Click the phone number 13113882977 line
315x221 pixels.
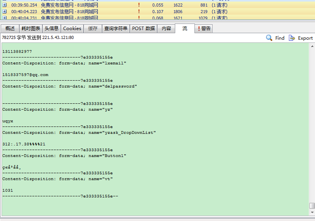pyautogui.click(x=17, y=52)
